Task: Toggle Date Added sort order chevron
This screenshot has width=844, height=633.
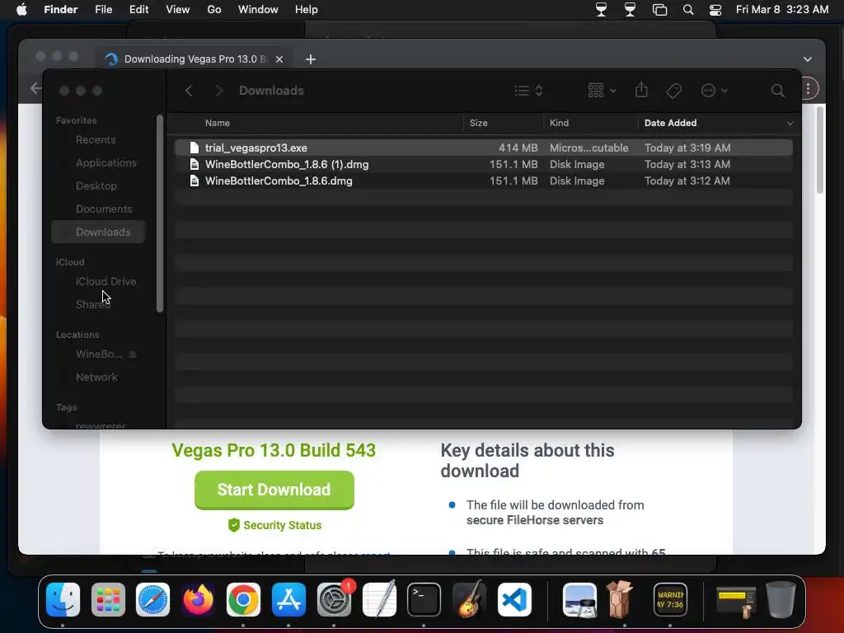Action: click(x=790, y=124)
